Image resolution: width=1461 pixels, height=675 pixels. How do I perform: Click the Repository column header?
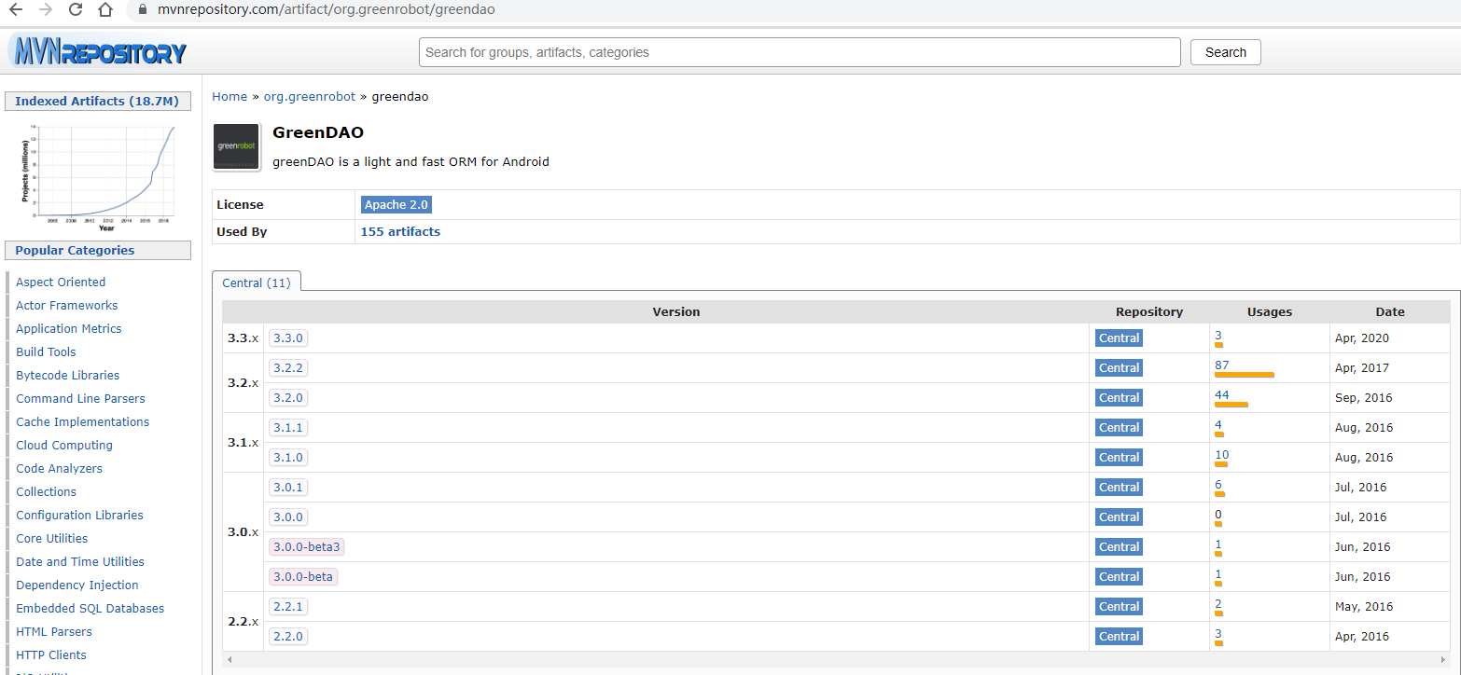tap(1149, 311)
